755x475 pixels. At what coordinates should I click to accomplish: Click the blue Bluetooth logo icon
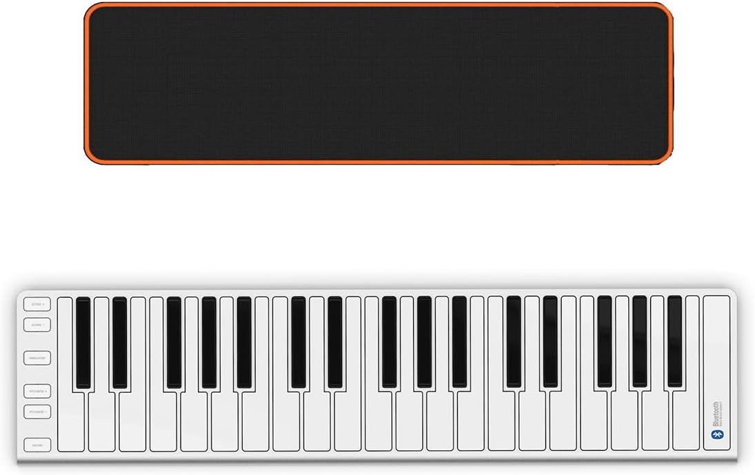tap(718, 434)
